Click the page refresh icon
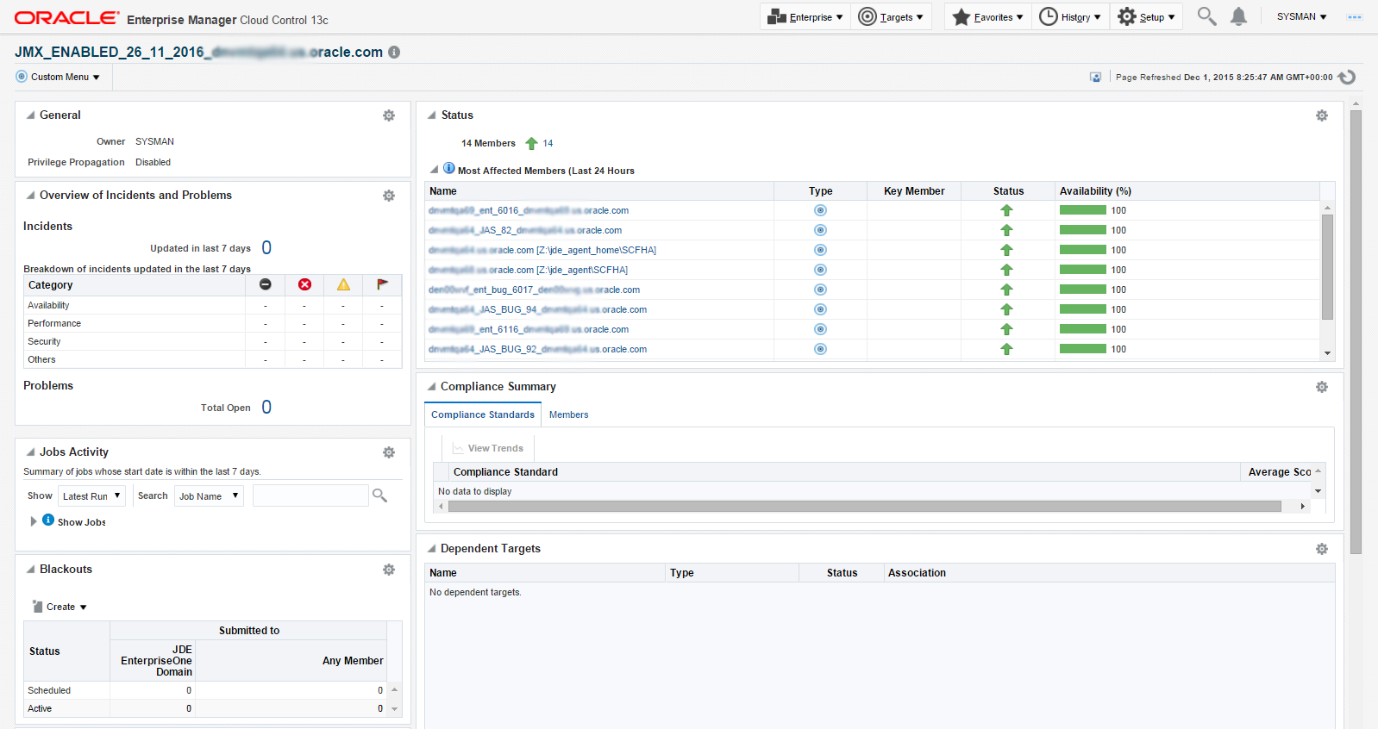This screenshot has height=729, width=1378. click(1347, 77)
